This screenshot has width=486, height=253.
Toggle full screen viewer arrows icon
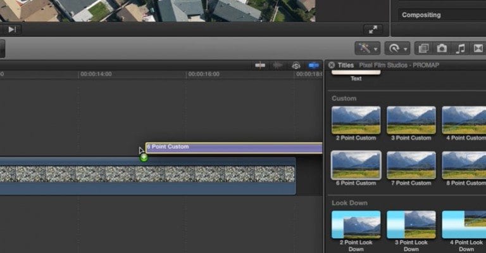[x=373, y=30]
